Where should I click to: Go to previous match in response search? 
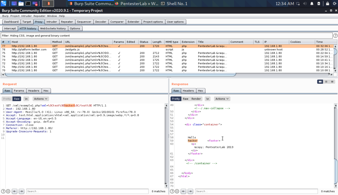point(183,191)
